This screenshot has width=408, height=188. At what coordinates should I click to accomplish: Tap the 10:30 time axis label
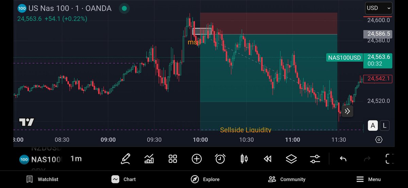coord(246,140)
